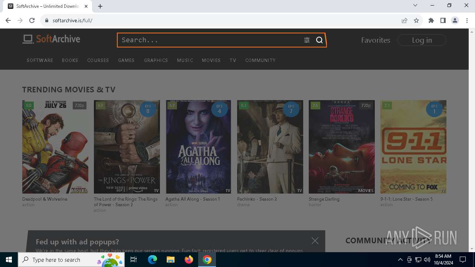Screen dimensions: 475x267
Task: Close the ad popups notice
Action: [x=315, y=241]
